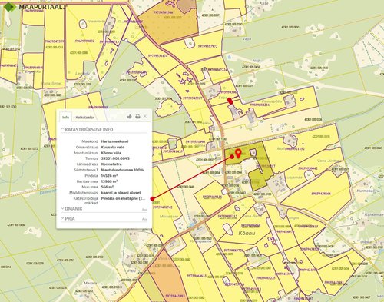Close the cadastral info popup with the X

coord(145,116)
